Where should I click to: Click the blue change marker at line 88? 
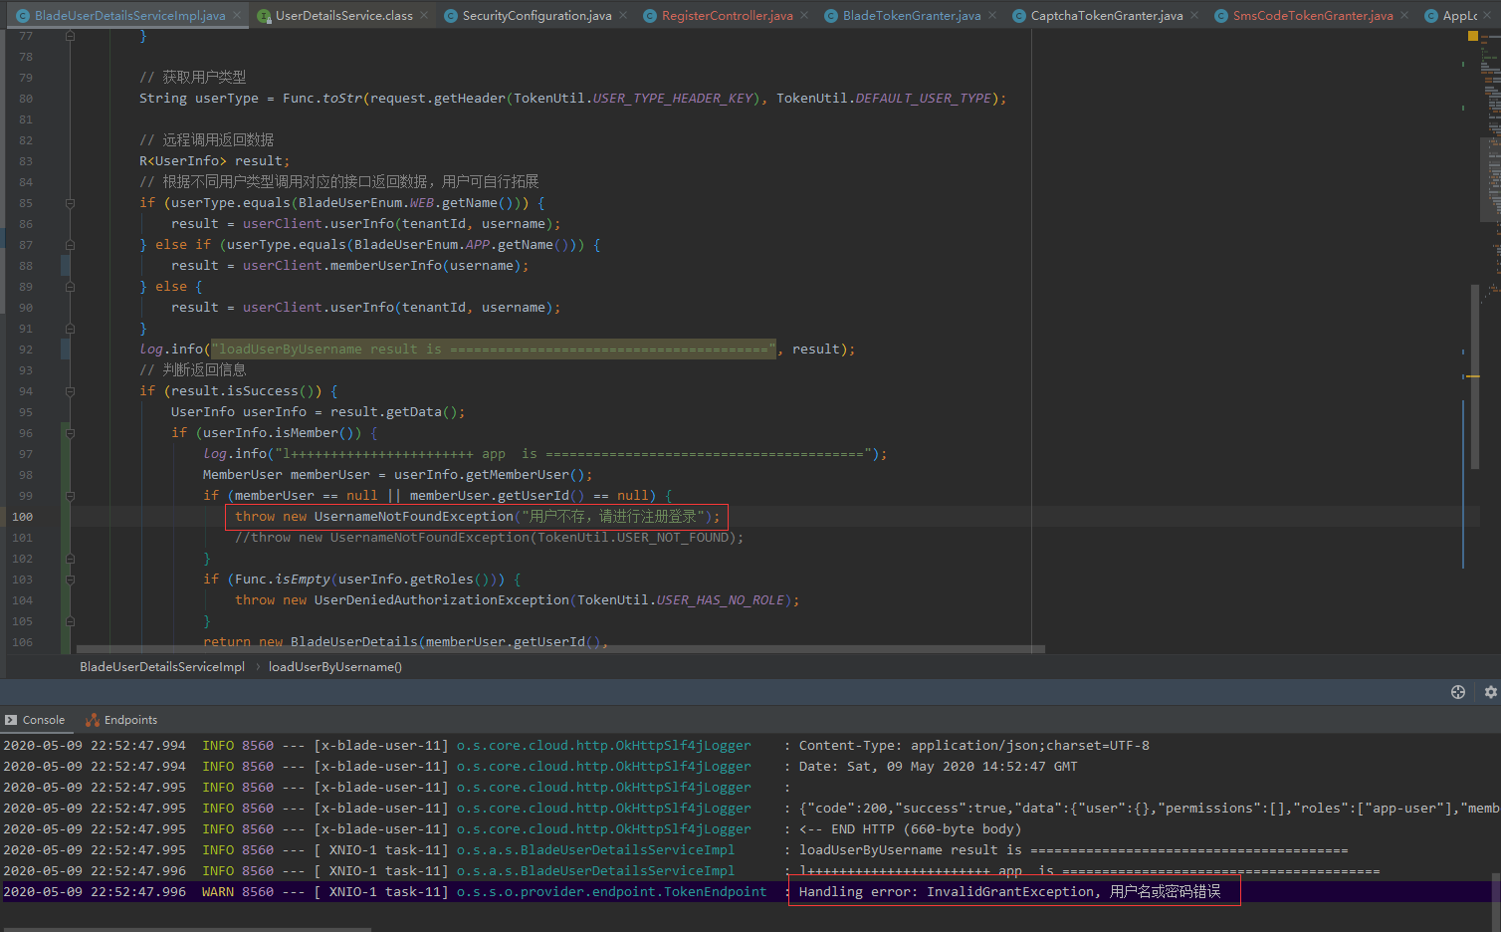click(x=66, y=266)
